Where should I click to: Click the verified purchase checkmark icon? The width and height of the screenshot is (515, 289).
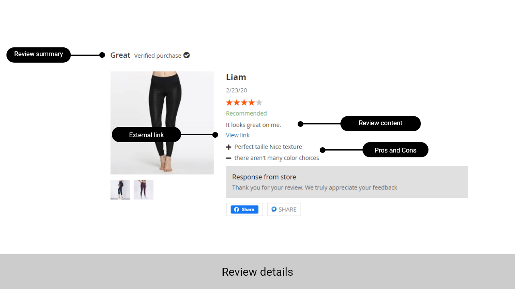click(x=187, y=55)
